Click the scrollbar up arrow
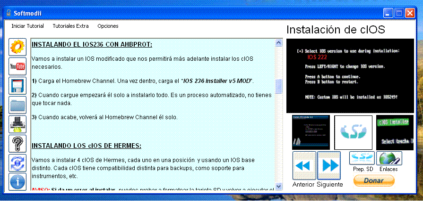Screen dimensions: 423x212 point(279,42)
